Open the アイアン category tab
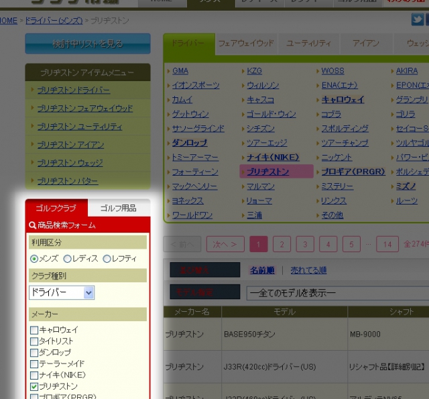Viewport: 429px width, 399px height. coord(366,44)
